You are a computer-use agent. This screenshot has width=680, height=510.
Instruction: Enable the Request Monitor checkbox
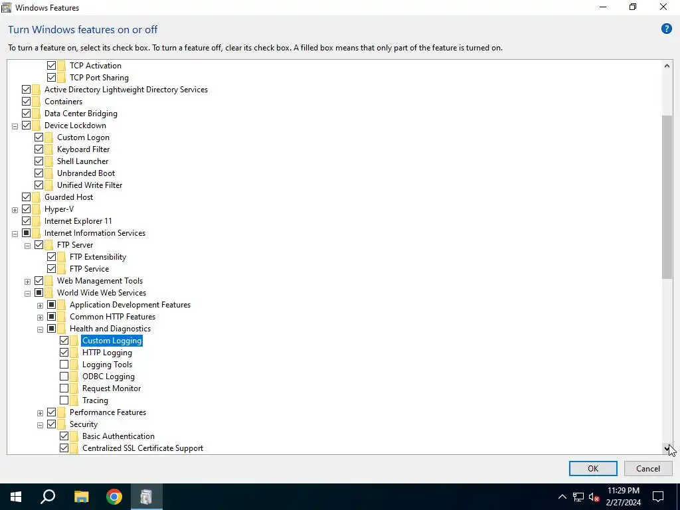pyautogui.click(x=64, y=388)
